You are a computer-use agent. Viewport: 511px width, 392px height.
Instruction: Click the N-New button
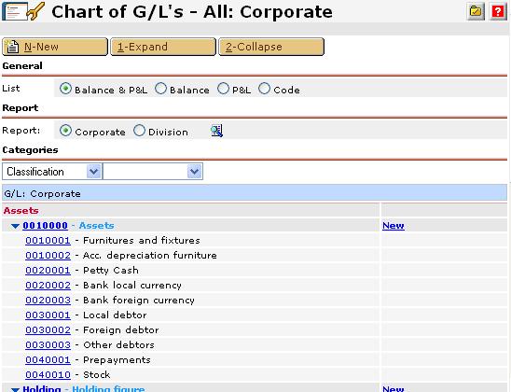[55, 47]
